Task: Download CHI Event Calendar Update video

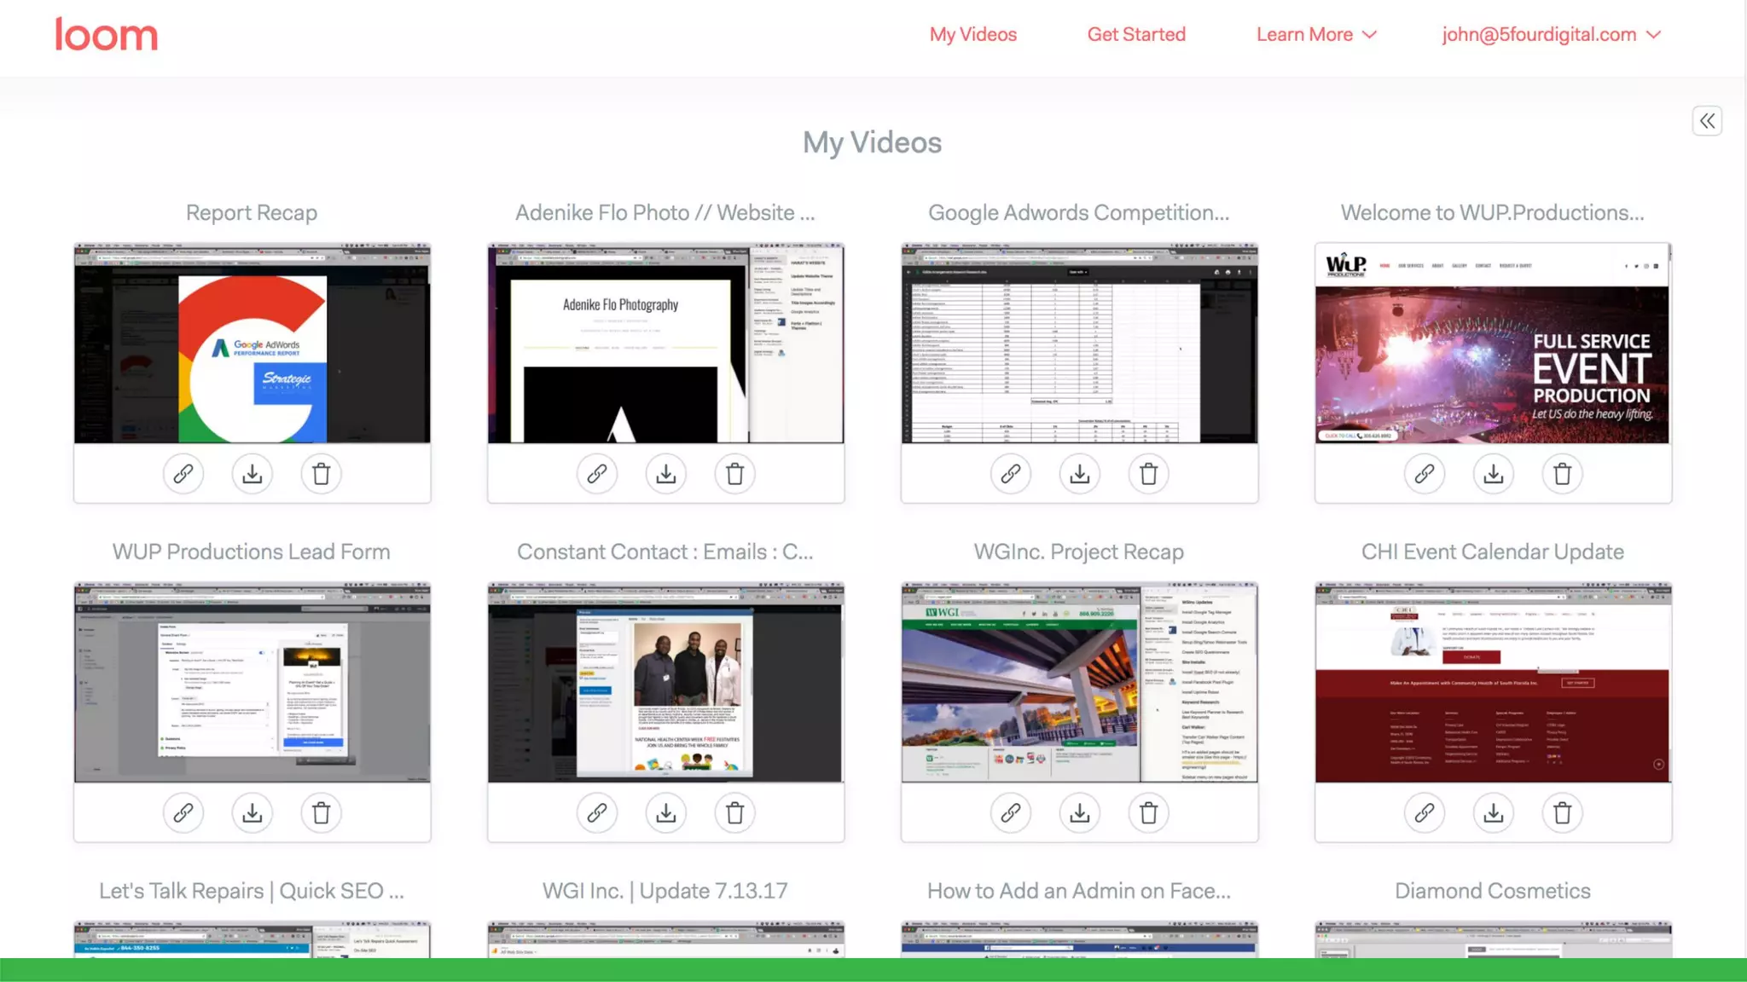Action: (1494, 813)
